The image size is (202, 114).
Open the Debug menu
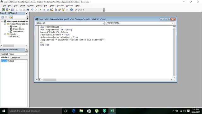click(39, 6)
